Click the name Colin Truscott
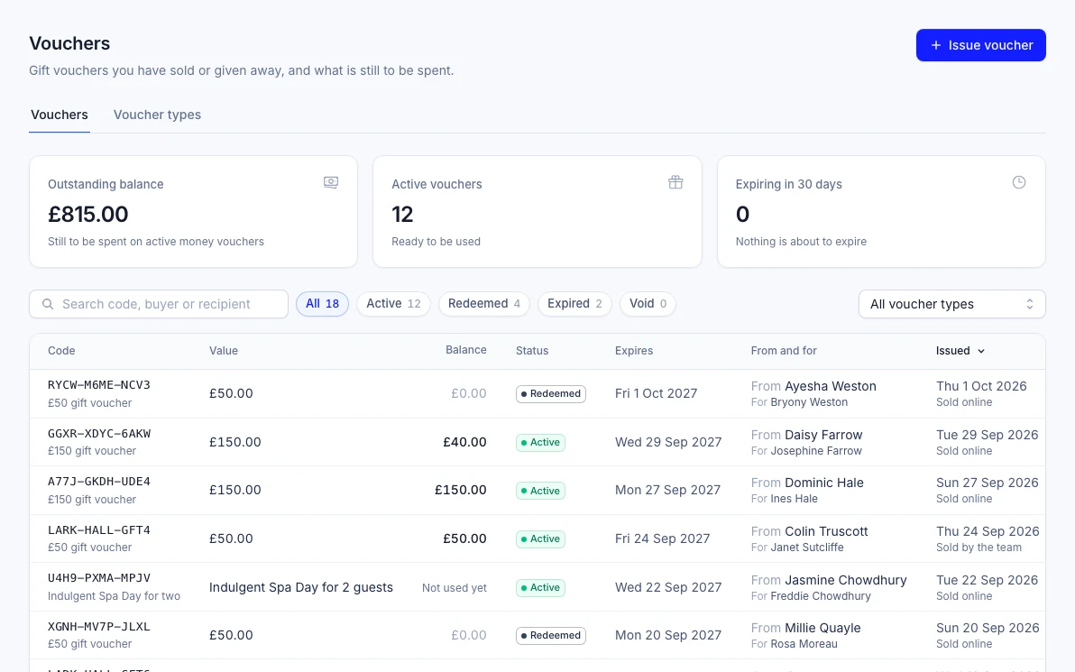1075x672 pixels. coord(826,531)
